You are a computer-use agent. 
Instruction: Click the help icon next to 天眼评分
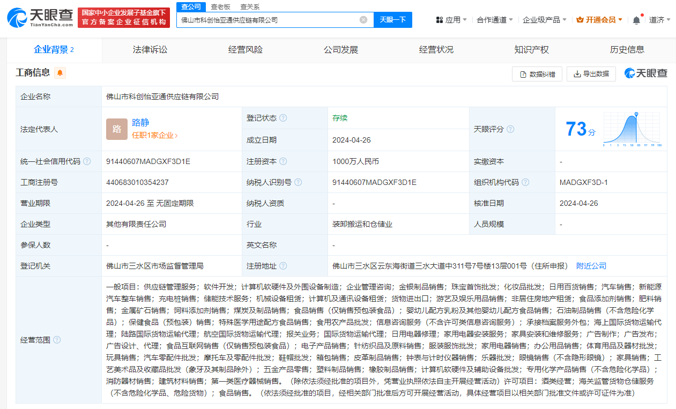(x=509, y=129)
